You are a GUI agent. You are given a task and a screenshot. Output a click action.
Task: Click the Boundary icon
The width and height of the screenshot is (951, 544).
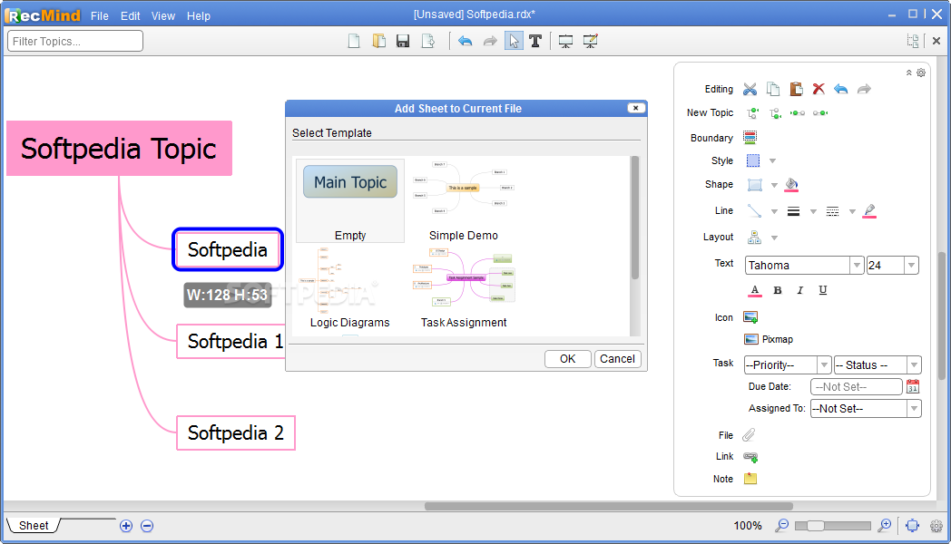coord(750,138)
